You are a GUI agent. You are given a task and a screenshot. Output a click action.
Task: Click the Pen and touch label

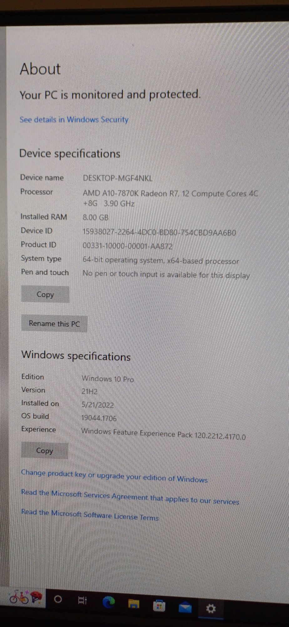45,272
